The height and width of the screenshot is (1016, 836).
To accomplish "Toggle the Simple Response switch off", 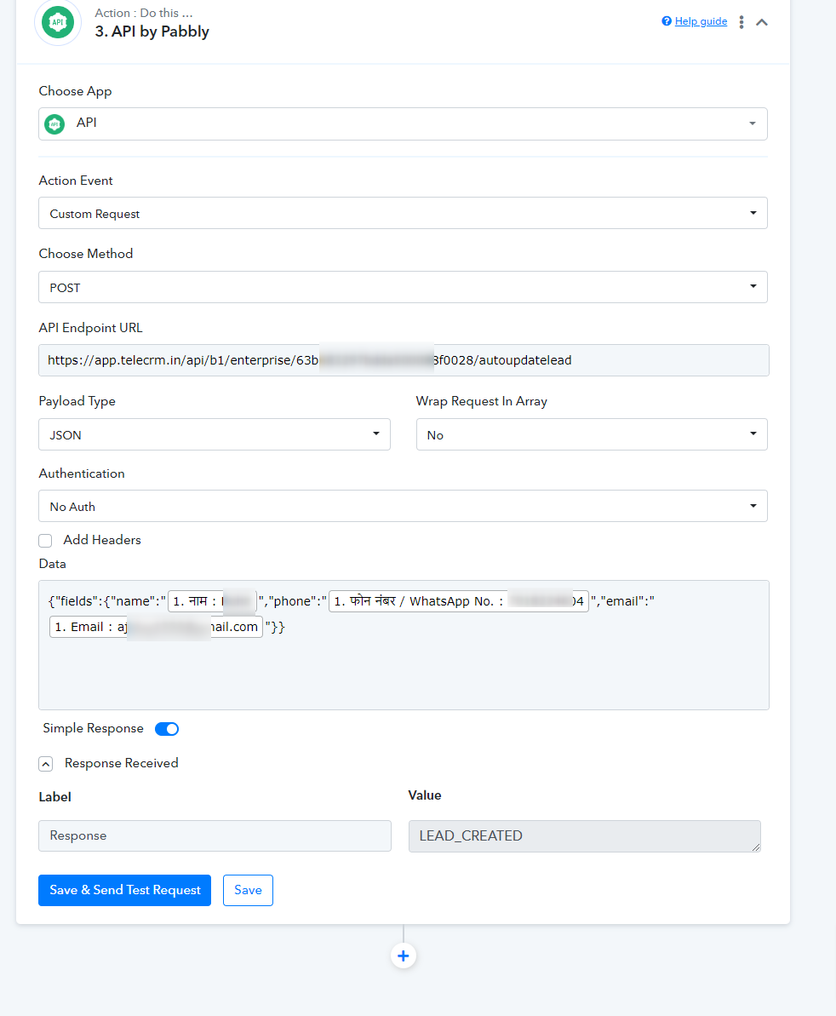I will click(167, 729).
